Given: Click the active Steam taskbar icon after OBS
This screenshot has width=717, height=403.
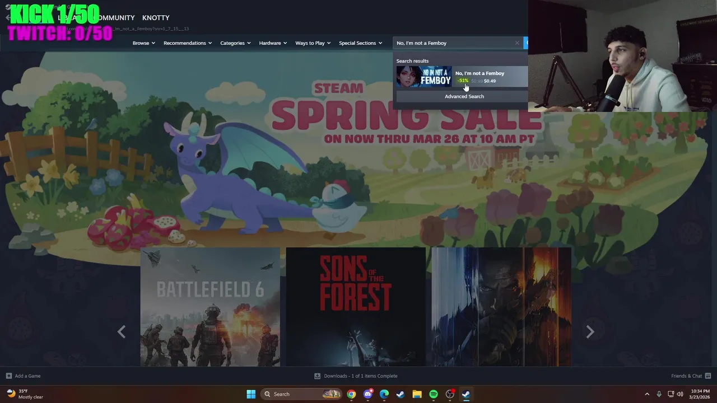Looking at the screenshot, I should click(466, 394).
